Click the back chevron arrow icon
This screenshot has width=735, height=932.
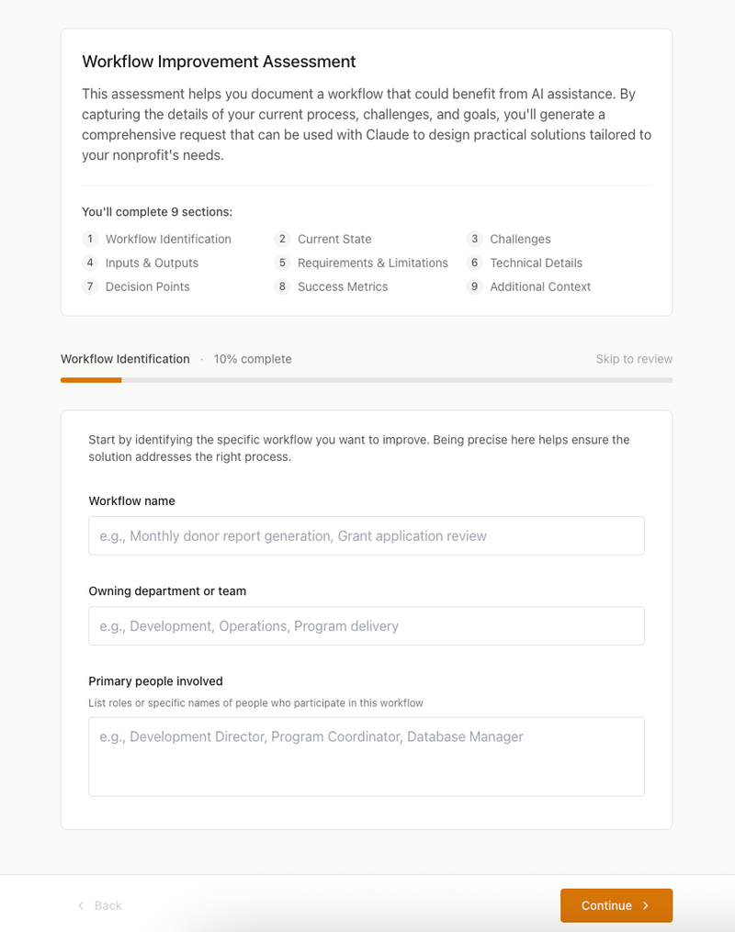(81, 905)
